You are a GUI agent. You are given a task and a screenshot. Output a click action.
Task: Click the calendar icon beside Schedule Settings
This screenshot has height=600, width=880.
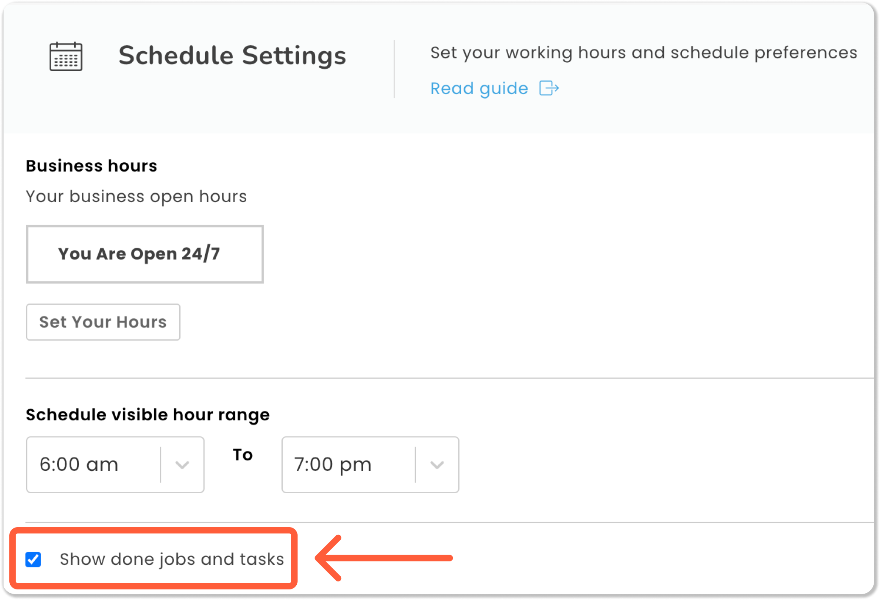pyautogui.click(x=66, y=56)
